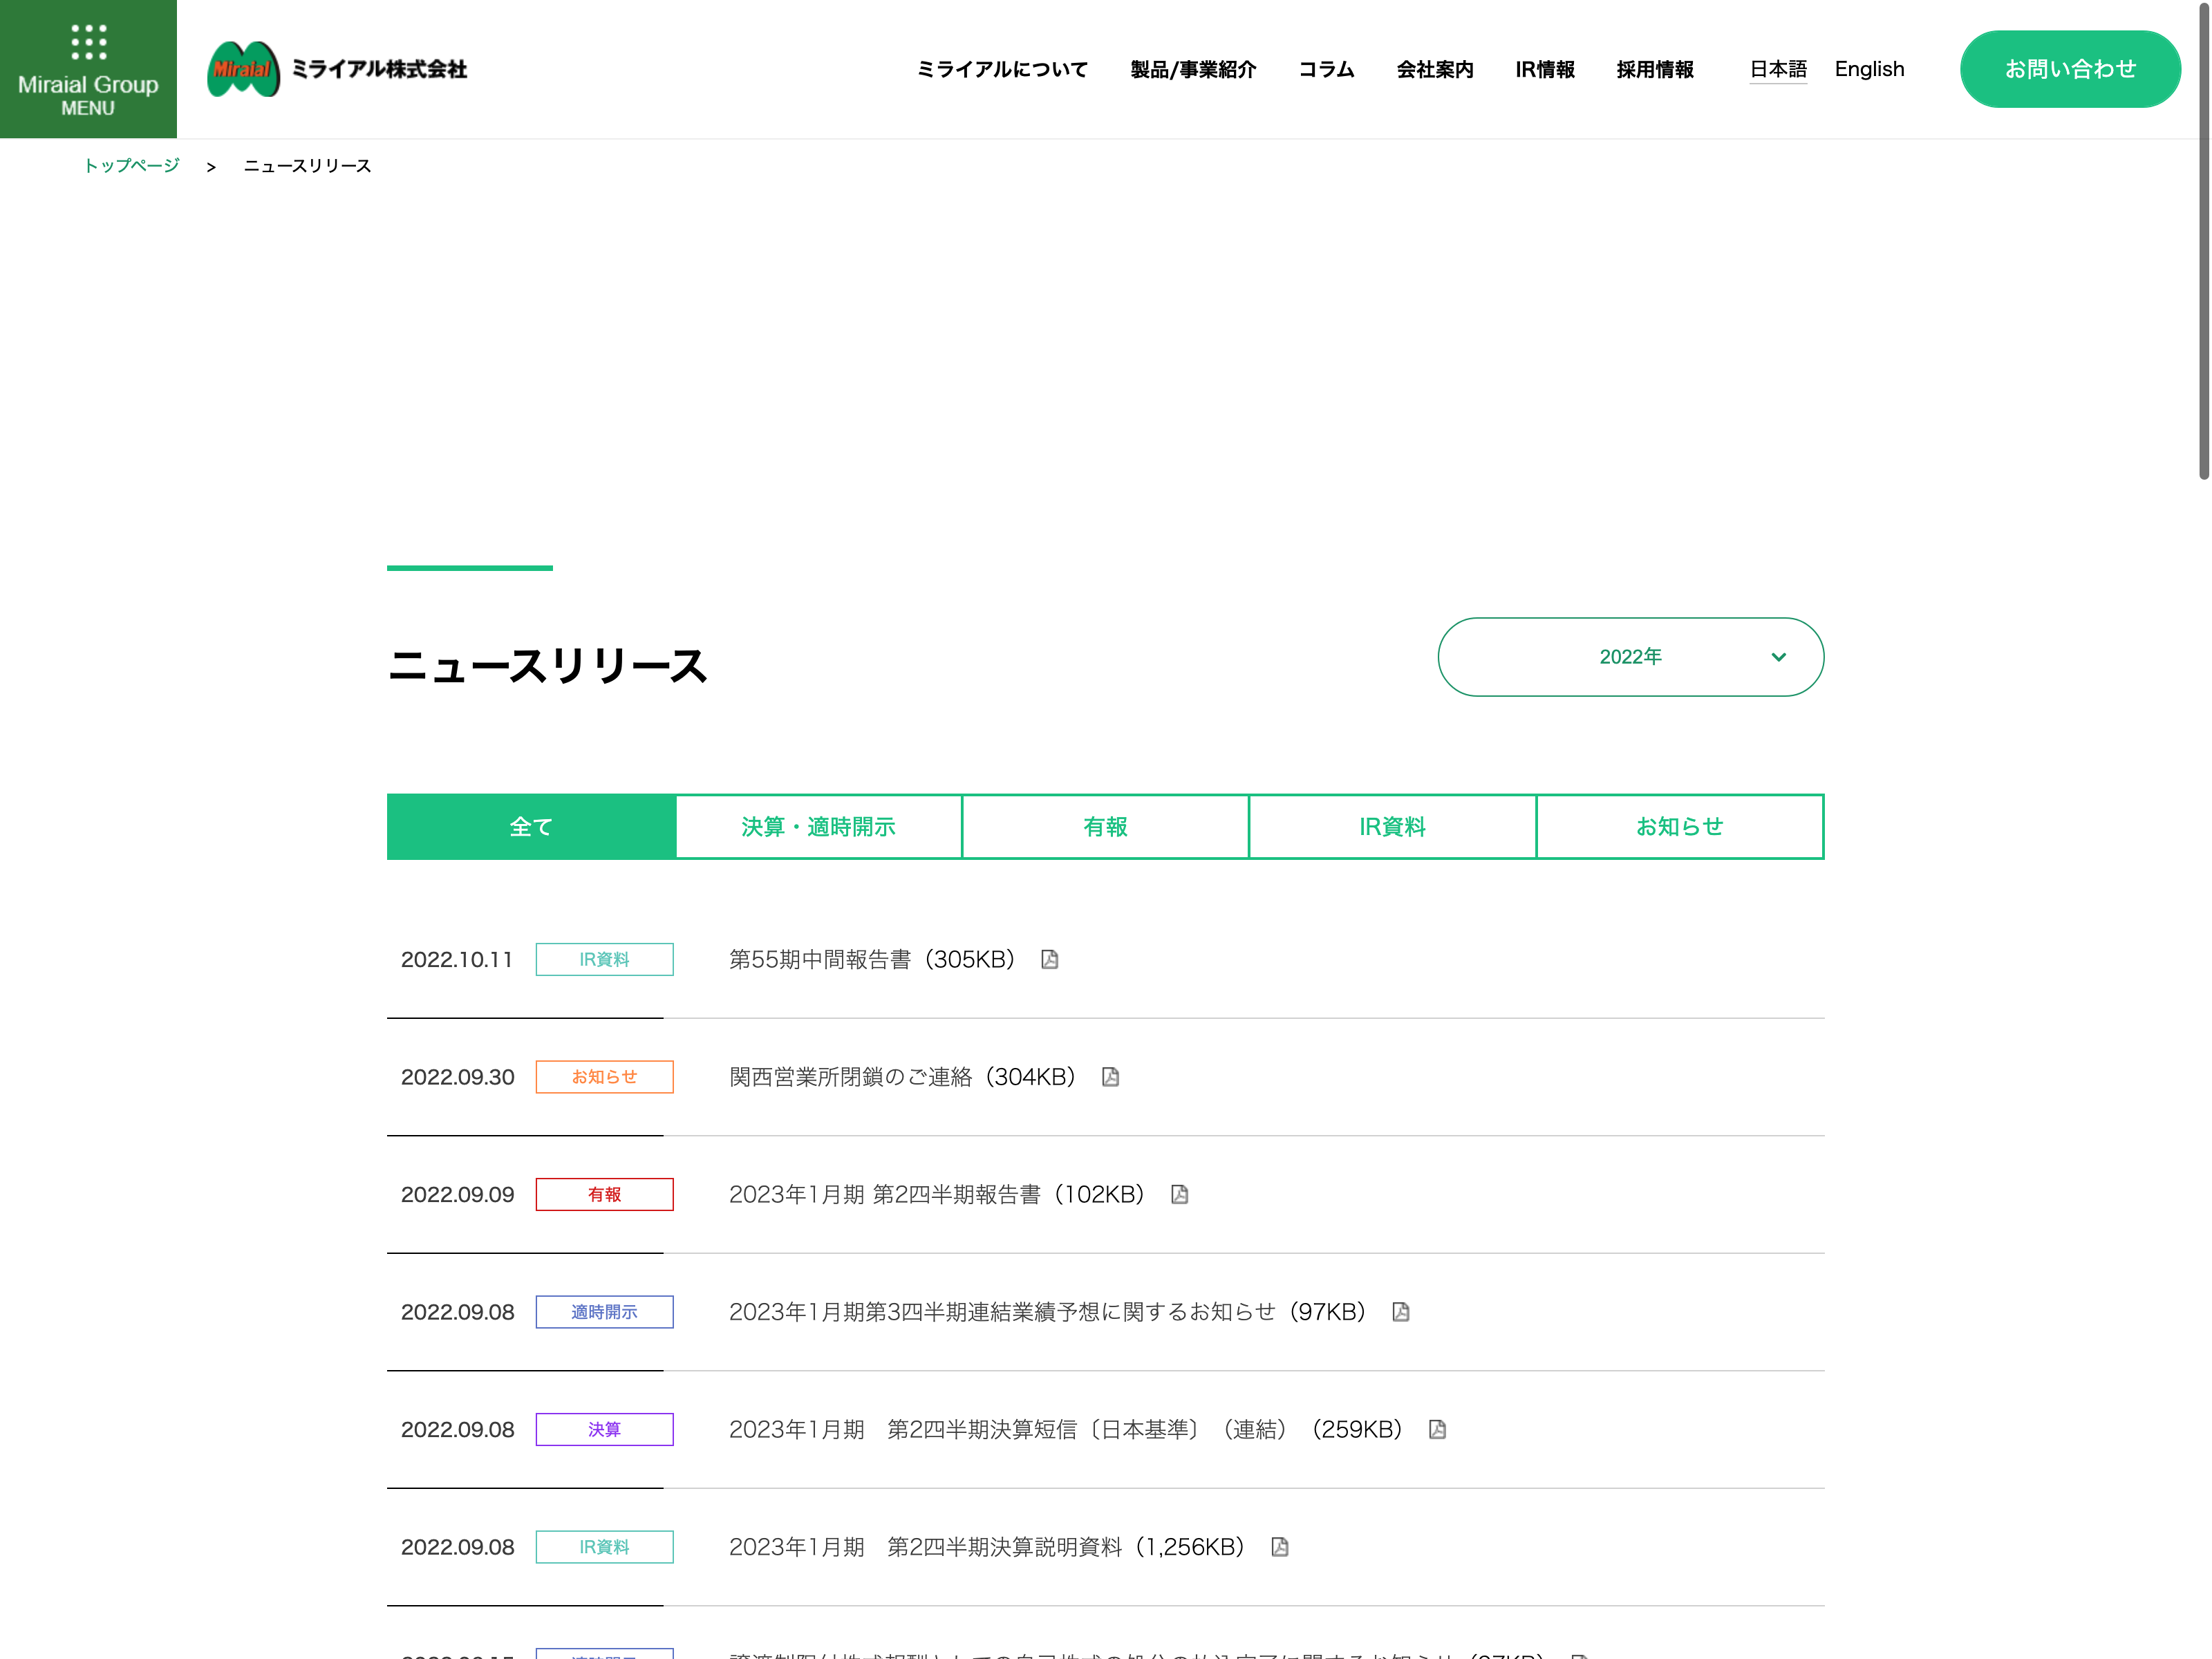The width and height of the screenshot is (2212, 1659).
Task: Open the Miraial Group MENU grid icon
Action: [88, 43]
